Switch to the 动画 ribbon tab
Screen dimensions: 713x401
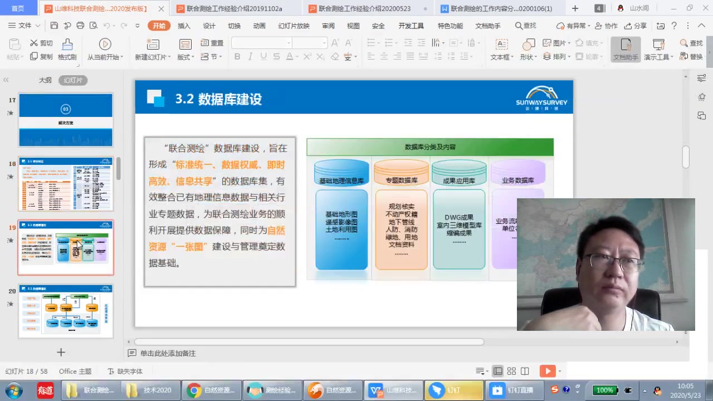coord(259,26)
